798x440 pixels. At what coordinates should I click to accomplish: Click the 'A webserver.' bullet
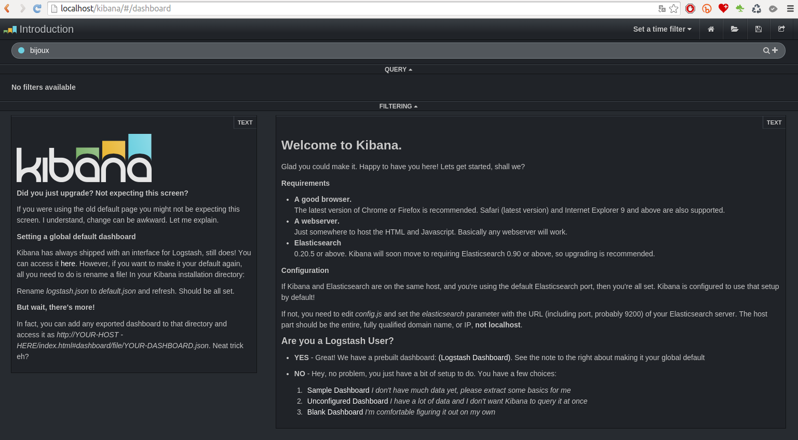pyautogui.click(x=317, y=221)
